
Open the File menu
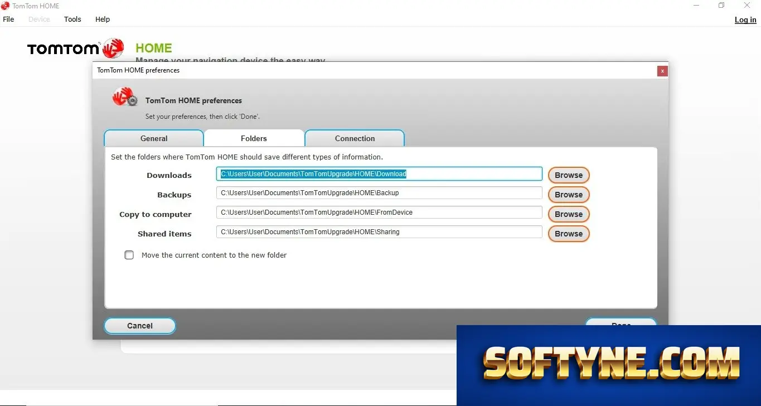click(8, 19)
